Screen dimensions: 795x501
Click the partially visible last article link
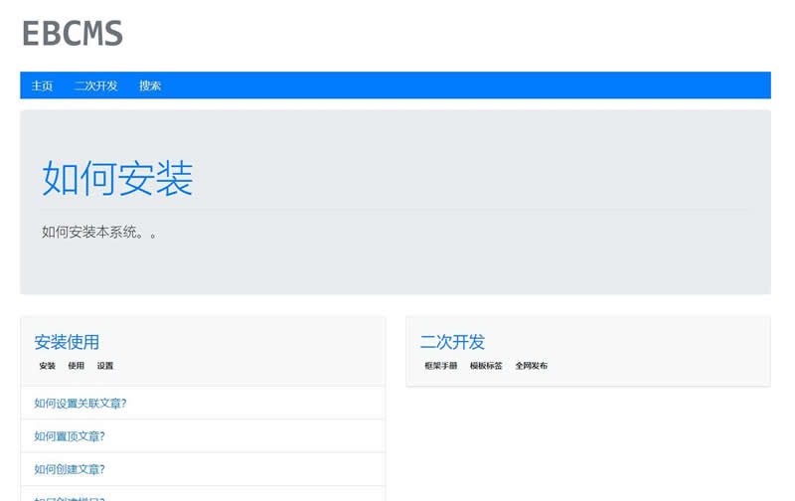pos(70,497)
